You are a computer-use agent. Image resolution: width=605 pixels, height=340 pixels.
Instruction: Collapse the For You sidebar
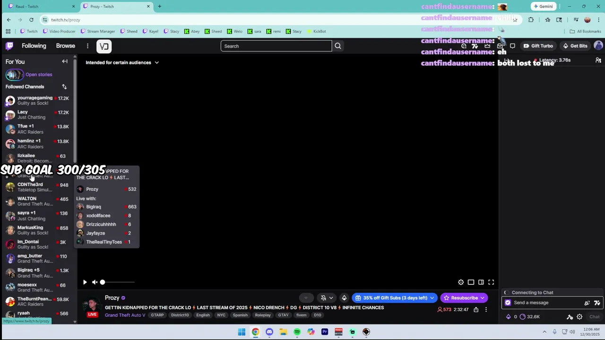(x=65, y=61)
